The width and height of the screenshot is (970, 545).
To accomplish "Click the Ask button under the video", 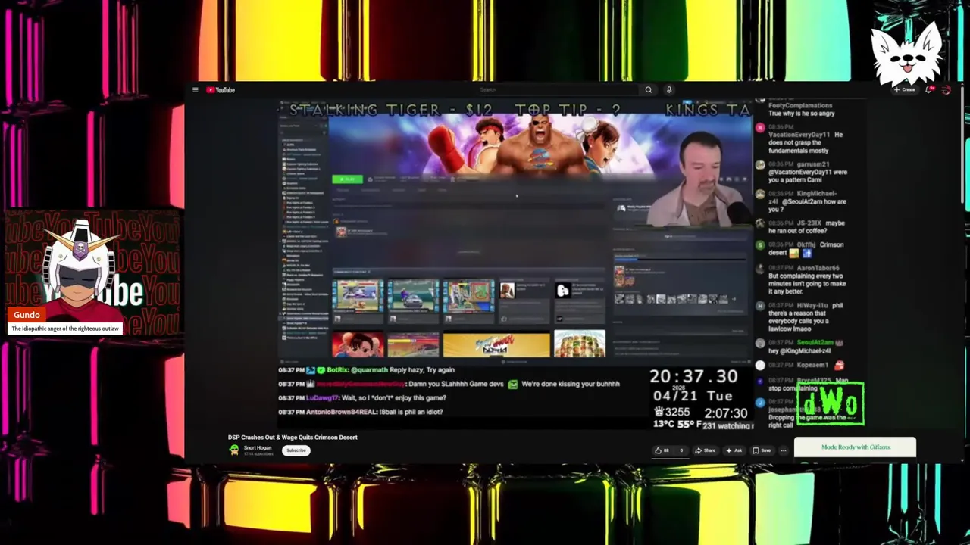I will 734,450.
